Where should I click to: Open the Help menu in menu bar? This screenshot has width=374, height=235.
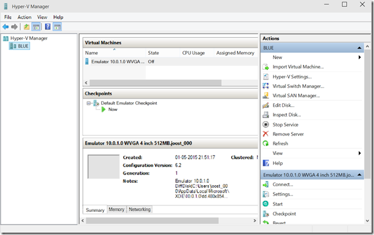58,17
